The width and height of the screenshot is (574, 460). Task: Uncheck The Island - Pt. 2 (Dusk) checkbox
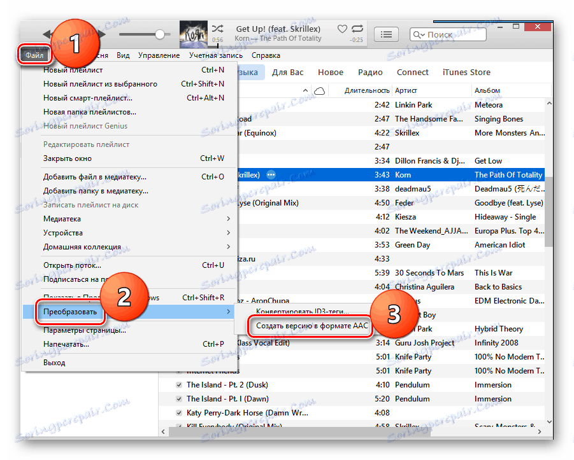(x=179, y=385)
